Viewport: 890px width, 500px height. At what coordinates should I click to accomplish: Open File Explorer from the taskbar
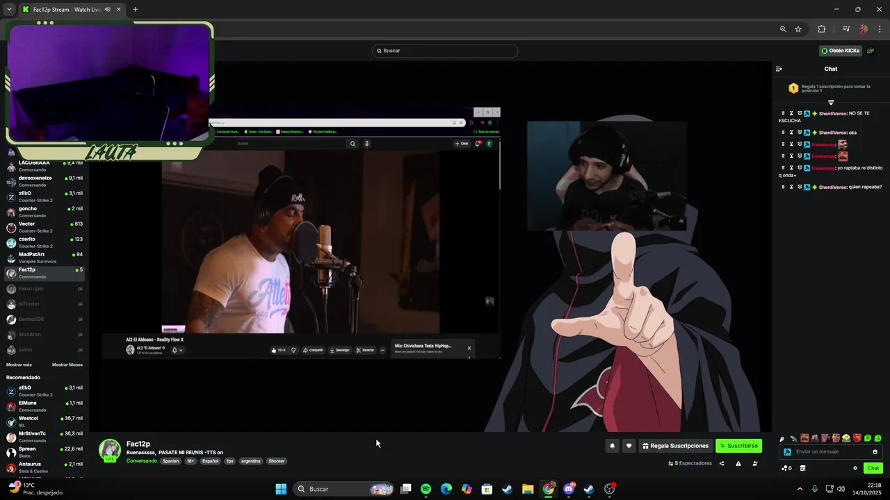(x=528, y=489)
